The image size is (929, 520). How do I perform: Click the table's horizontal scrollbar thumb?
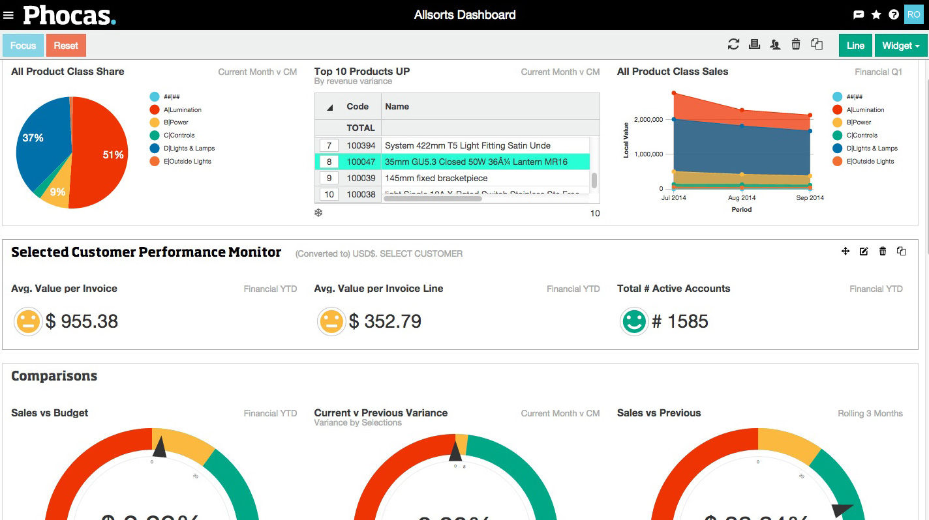click(433, 197)
